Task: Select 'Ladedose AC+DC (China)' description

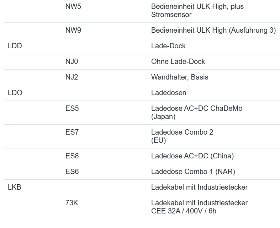Action: (x=192, y=156)
